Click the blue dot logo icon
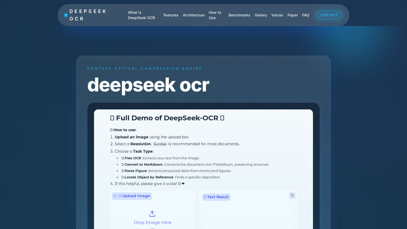This screenshot has height=229, width=407. (x=66, y=15)
